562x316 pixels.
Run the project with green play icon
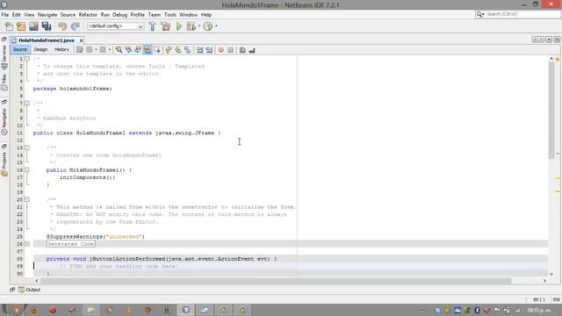(179, 26)
